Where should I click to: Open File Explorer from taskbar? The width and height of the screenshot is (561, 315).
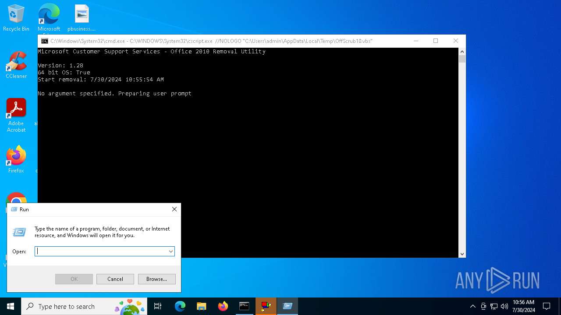click(202, 306)
